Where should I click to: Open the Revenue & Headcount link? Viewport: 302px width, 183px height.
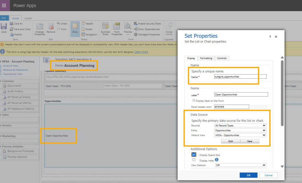click(15, 70)
